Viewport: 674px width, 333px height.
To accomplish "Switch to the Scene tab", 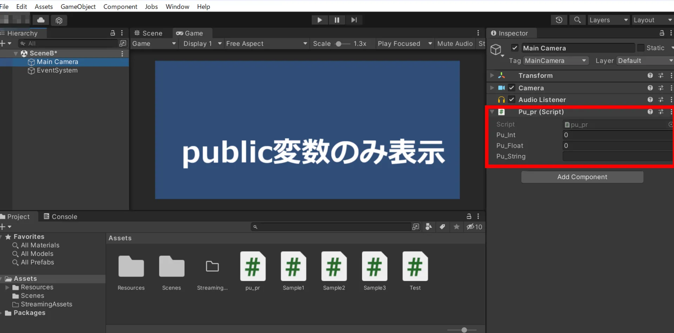I will pyautogui.click(x=148, y=33).
